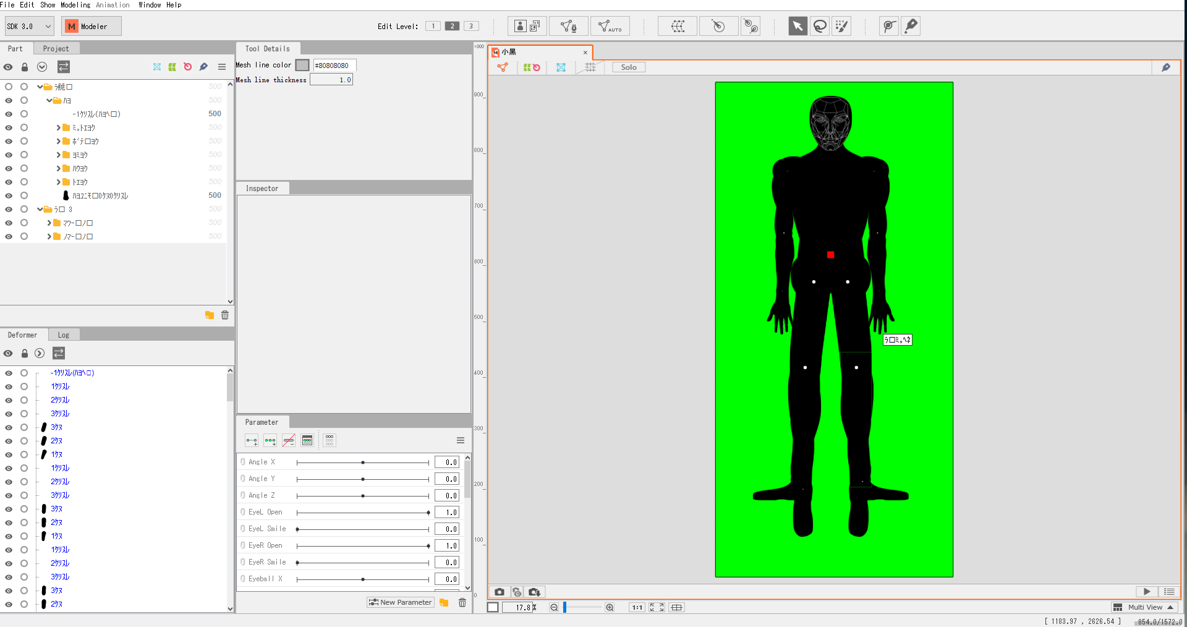
Task: Click the Solo button
Action: tap(629, 67)
